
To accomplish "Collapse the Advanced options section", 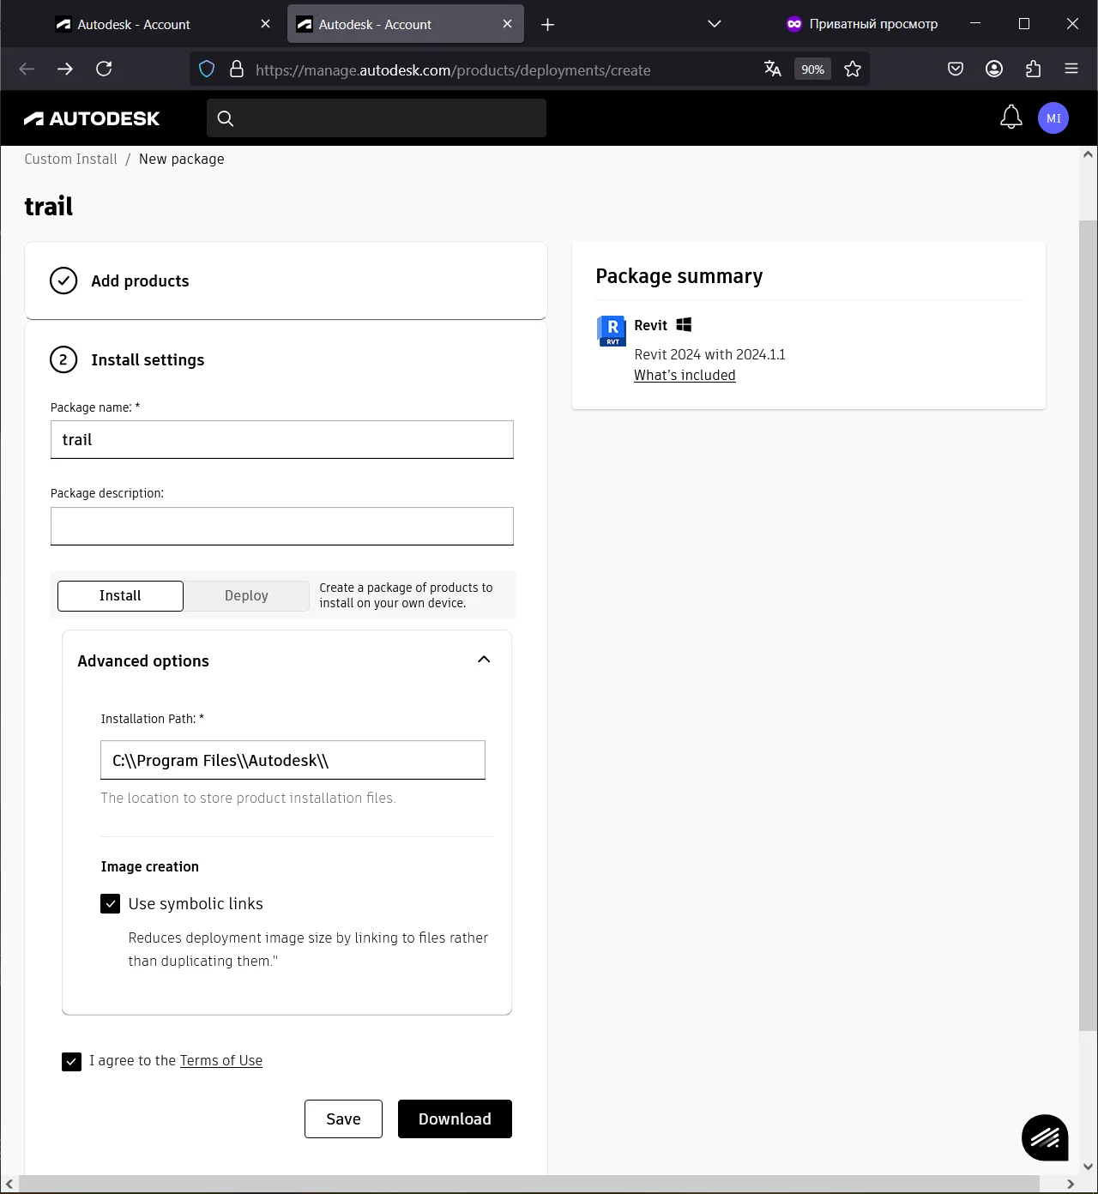I will [x=484, y=660].
